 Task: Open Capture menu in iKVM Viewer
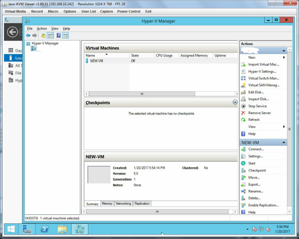click(x=106, y=11)
